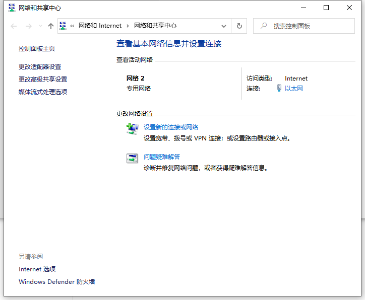Screen dimensions: 365x300
Task: Click the Back arrow in navigation bar
Action: (14, 26)
